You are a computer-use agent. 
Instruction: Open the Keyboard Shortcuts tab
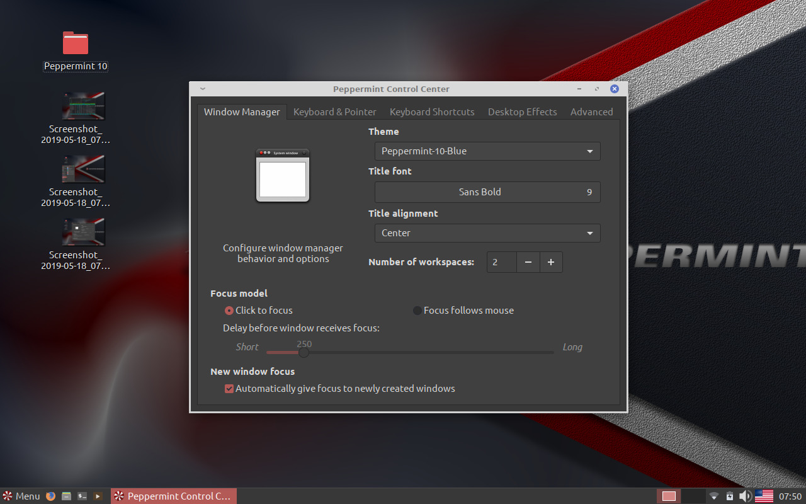pos(432,112)
